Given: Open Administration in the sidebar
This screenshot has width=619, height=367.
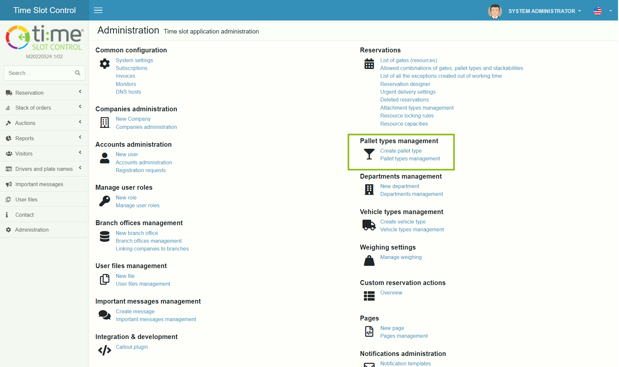Looking at the screenshot, I should tap(32, 230).
